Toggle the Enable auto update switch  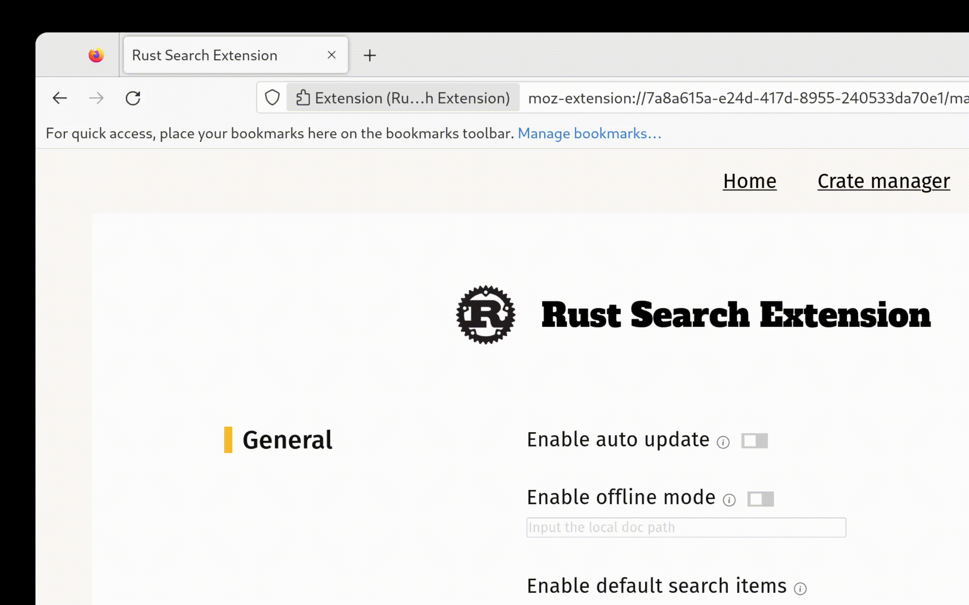[754, 441]
